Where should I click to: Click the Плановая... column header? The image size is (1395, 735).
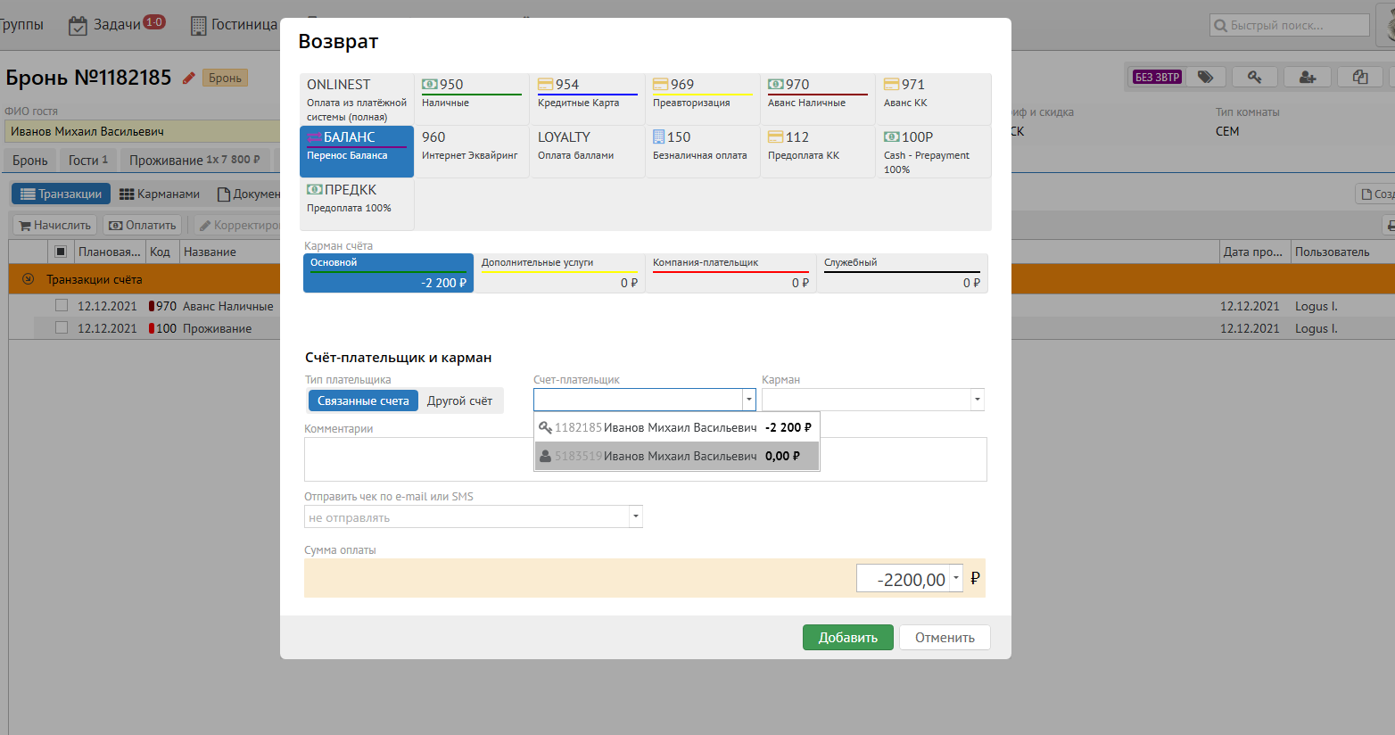(x=109, y=252)
